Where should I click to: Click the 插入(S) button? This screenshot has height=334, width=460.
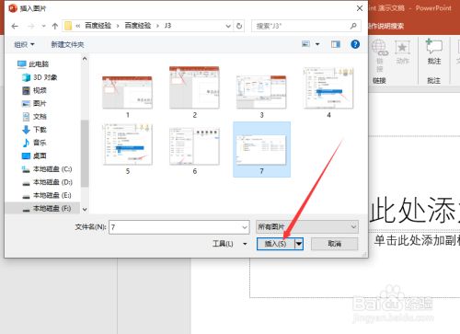[x=276, y=244]
